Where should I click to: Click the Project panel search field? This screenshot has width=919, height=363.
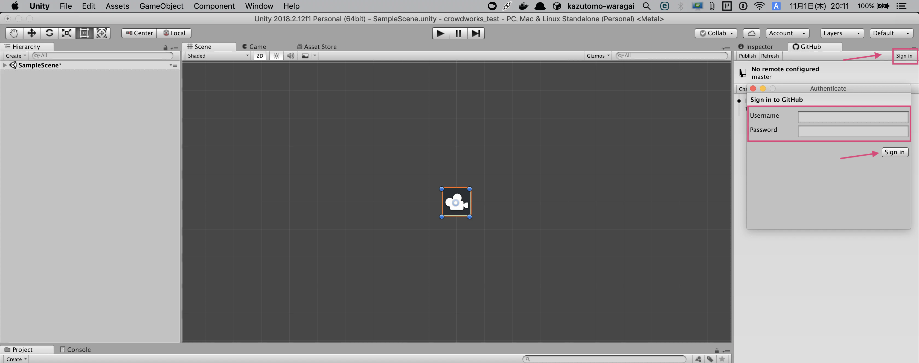604,359
